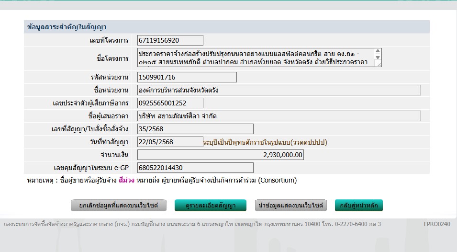Open ดูรายละเอียดสัญญา contract details
The width and height of the screenshot is (457, 252).
[x=211, y=206]
